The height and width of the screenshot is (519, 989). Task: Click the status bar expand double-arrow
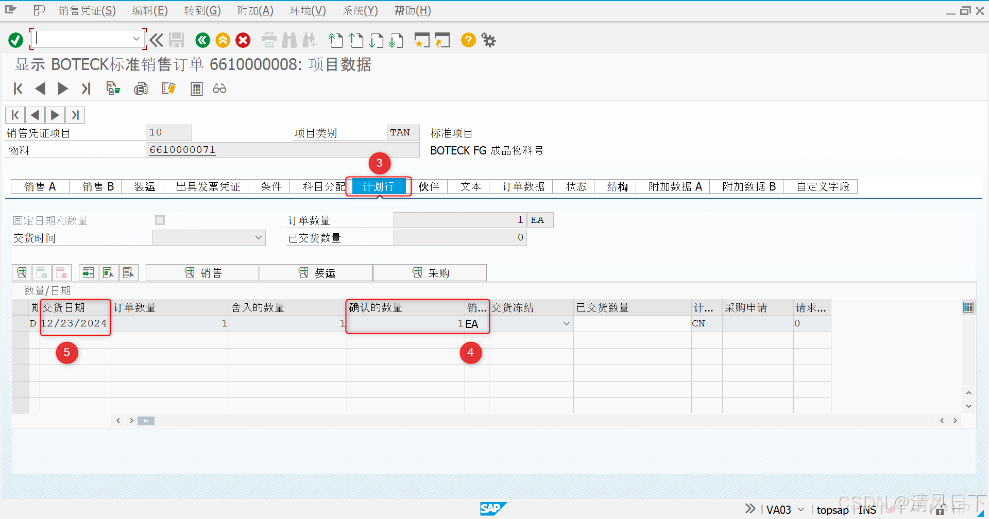[751, 509]
